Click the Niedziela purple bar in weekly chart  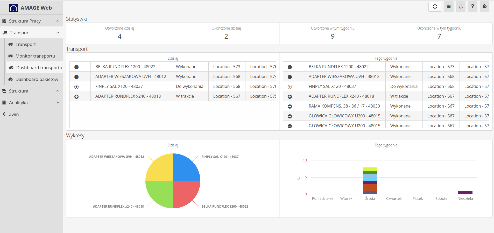pos(465,193)
